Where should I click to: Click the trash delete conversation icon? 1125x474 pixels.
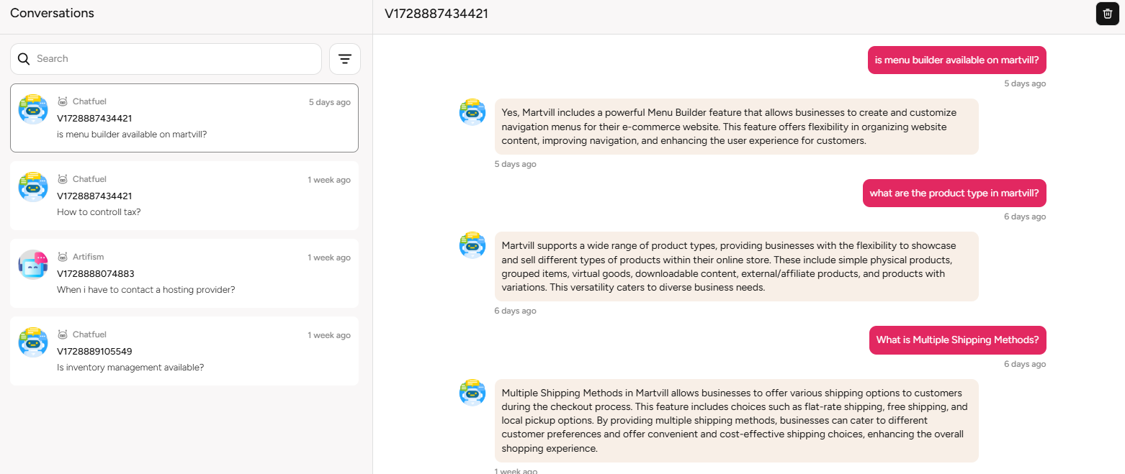coord(1107,14)
